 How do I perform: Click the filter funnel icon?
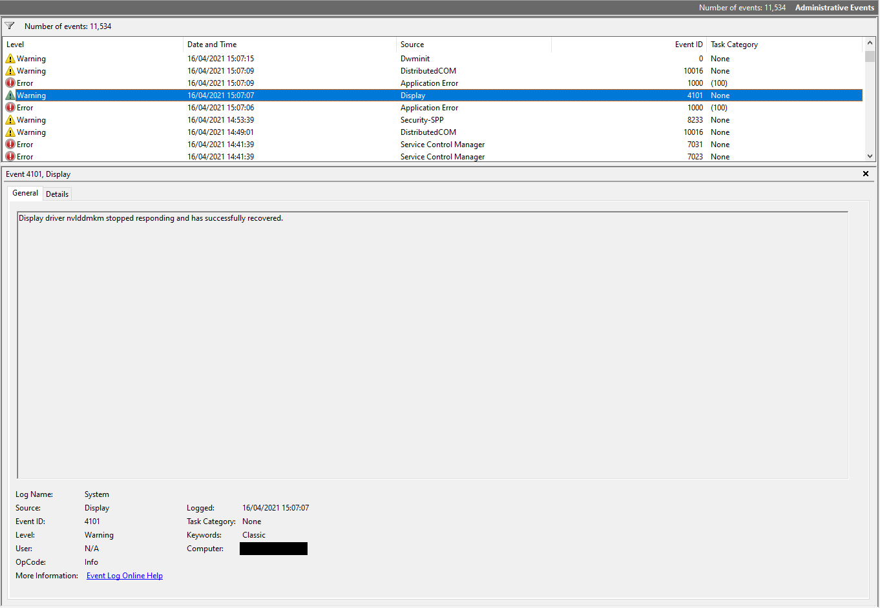(10, 26)
